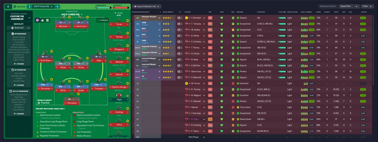This screenshot has height=142, width=378.
Task: Open the exclamation warnings icon above the pitch
Action: 48,20
